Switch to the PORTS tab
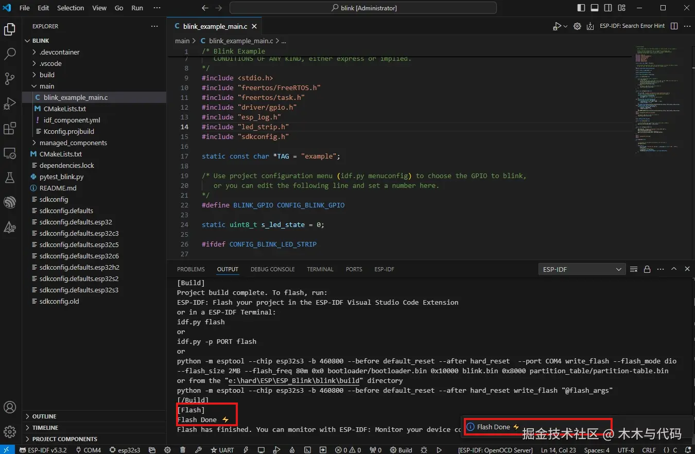Viewport: 695px width, 454px height. (354, 269)
